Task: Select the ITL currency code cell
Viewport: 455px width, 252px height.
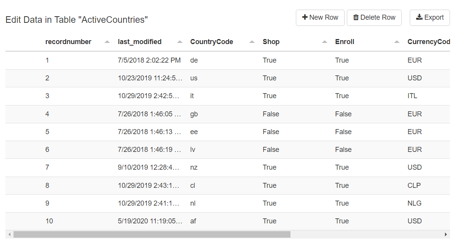Action: pos(412,96)
